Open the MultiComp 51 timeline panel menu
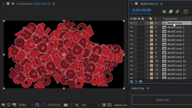Screen dimensions: 192x108 coord(161,4)
